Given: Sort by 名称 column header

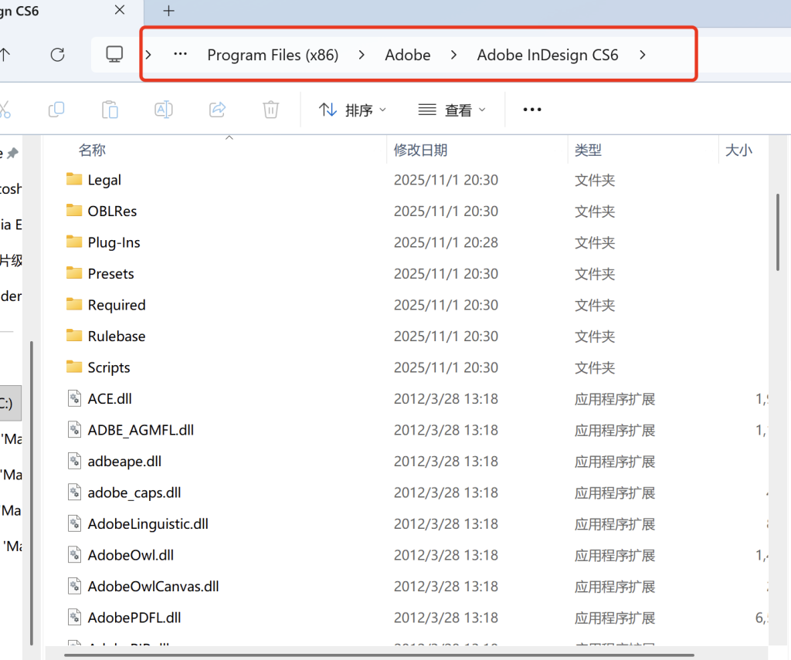Looking at the screenshot, I should click(x=92, y=151).
